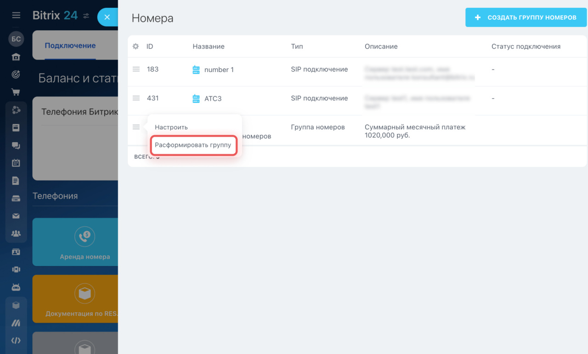Open the calendar icon in sidebar
Viewport: 588px width, 354px height.
point(16,163)
